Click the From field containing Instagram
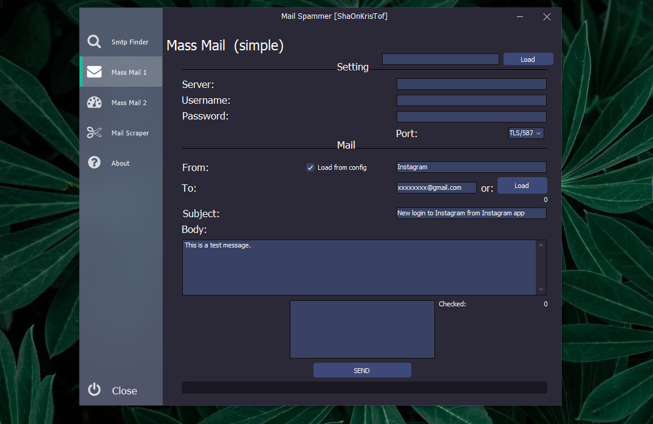Viewport: 653px width, 424px height. [x=471, y=167]
